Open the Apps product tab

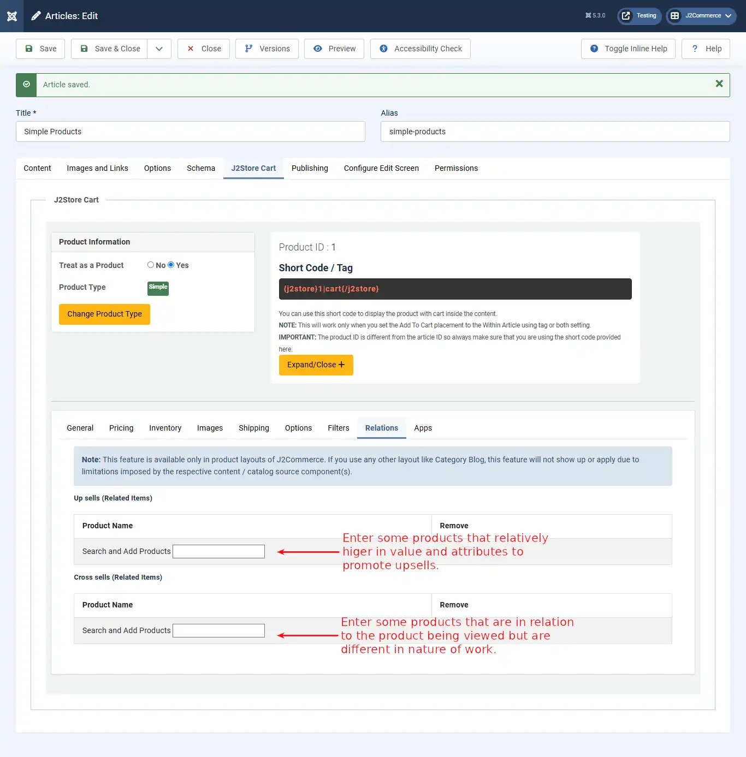tap(423, 428)
